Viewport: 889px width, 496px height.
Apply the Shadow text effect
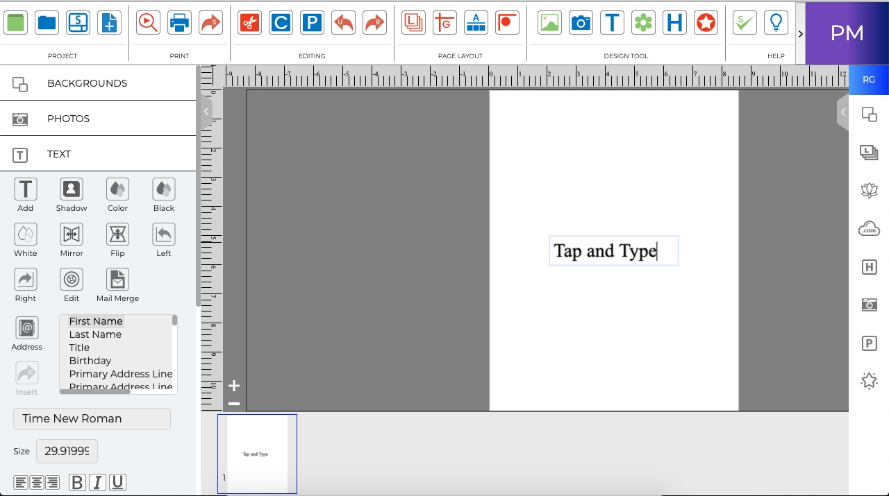72,189
